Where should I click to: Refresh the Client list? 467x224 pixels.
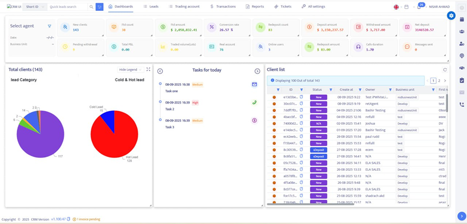point(445,70)
